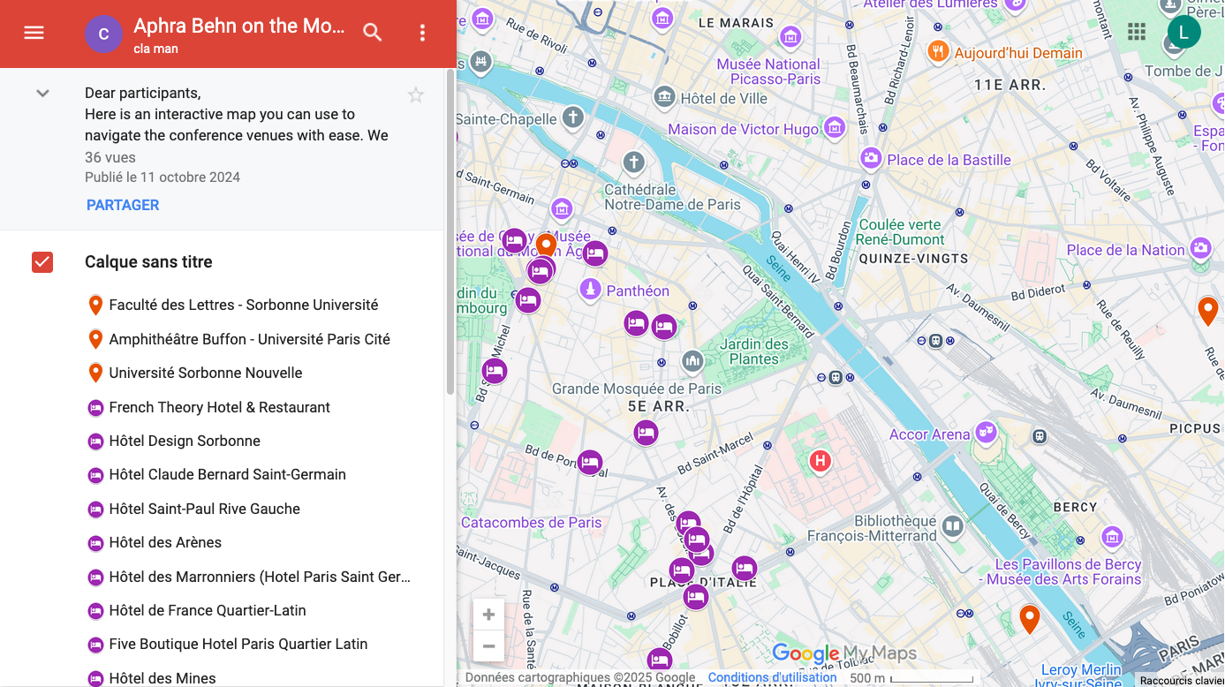Open the green 'L' account avatar
This screenshot has width=1225, height=687.
(1183, 33)
